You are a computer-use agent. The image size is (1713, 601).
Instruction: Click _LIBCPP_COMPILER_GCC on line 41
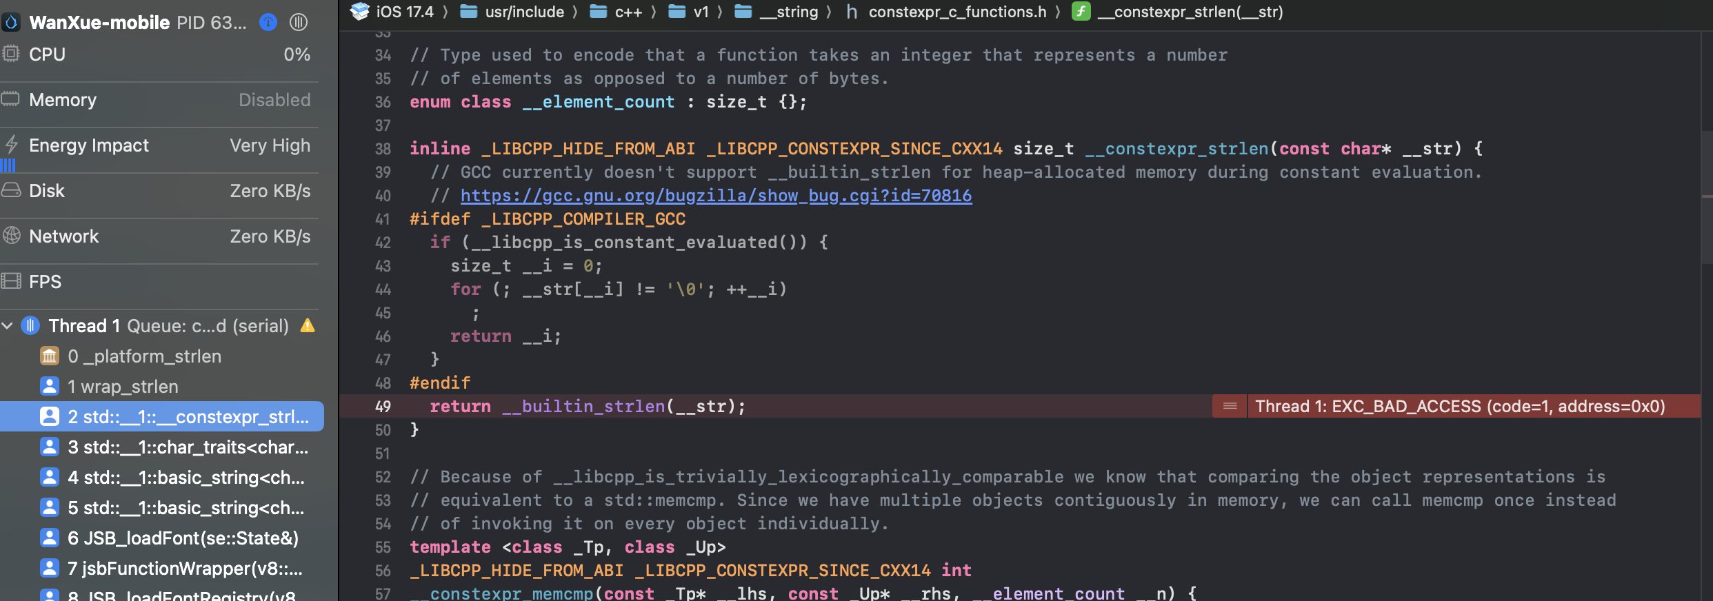coord(583,219)
